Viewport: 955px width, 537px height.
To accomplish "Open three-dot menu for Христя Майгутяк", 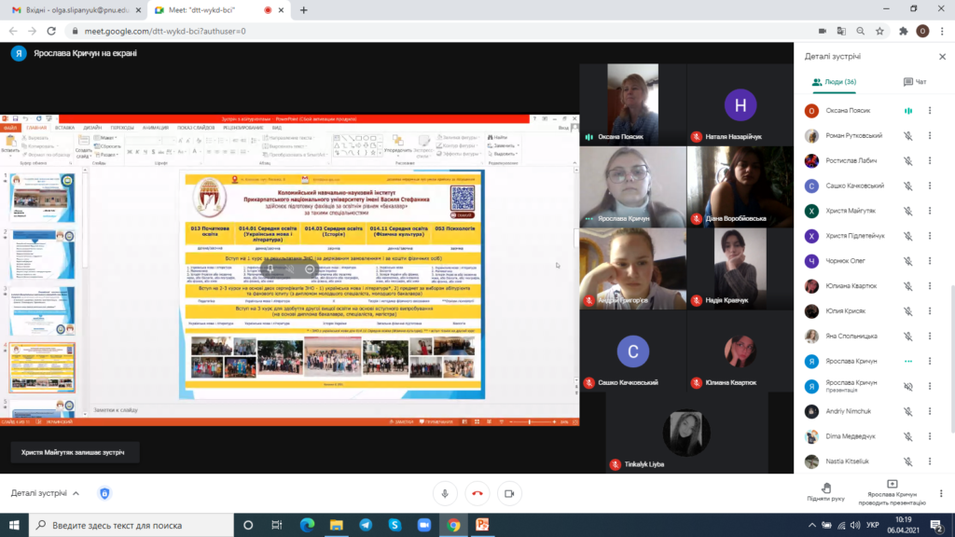I will point(930,211).
